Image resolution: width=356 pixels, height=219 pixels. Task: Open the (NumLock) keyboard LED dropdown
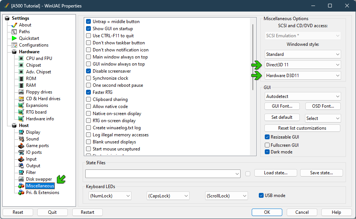point(110,196)
